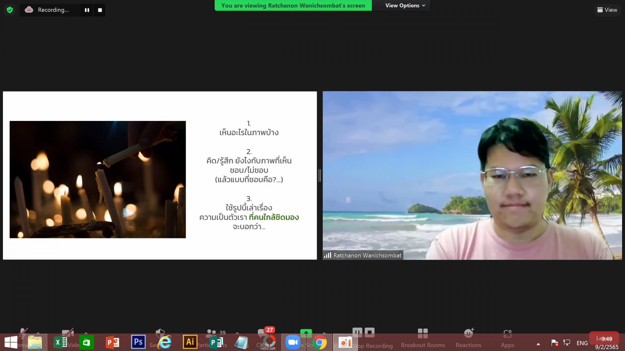Image resolution: width=625 pixels, height=351 pixels.
Task: Open the Zoom Security shield
Action: (x=160, y=333)
